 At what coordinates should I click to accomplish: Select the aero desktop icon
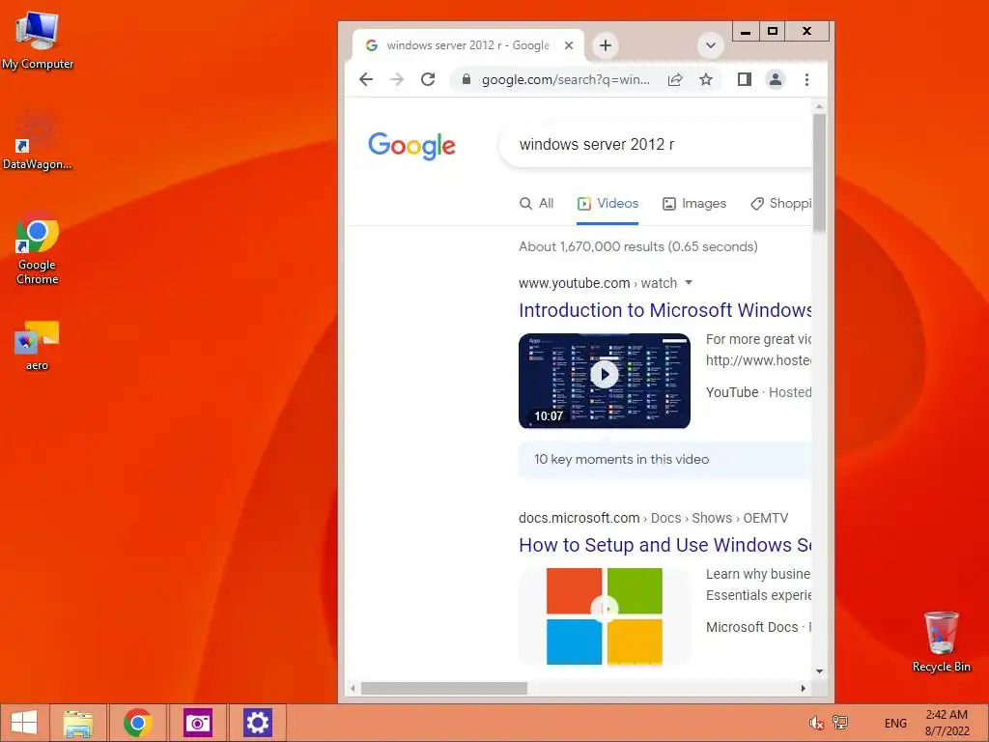click(38, 346)
